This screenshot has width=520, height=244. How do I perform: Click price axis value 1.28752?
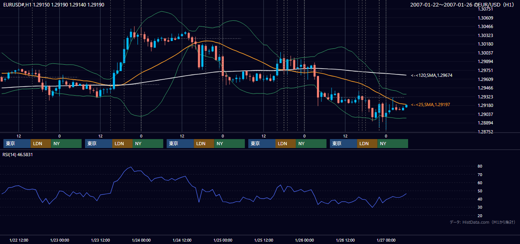coord(486,132)
